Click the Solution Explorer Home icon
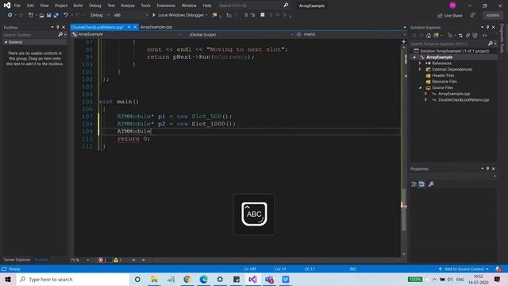Image resolution: width=508 pixels, height=286 pixels. pos(429,35)
